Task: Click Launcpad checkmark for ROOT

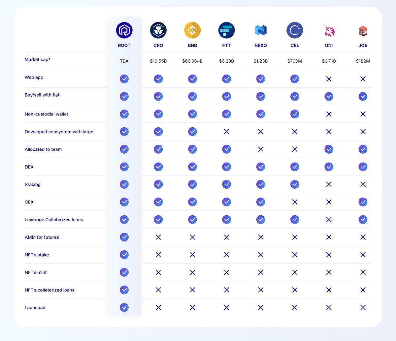Action: coord(124,307)
